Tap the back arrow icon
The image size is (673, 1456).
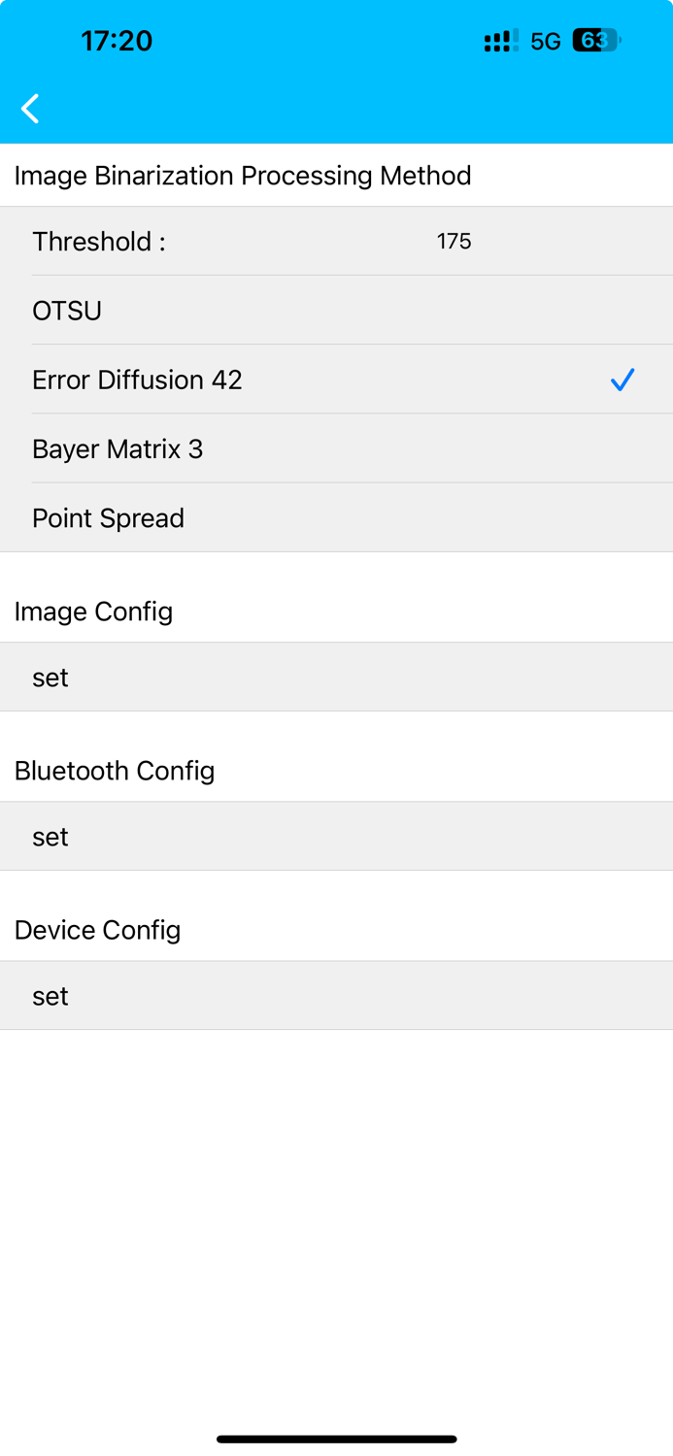pyautogui.click(x=31, y=108)
